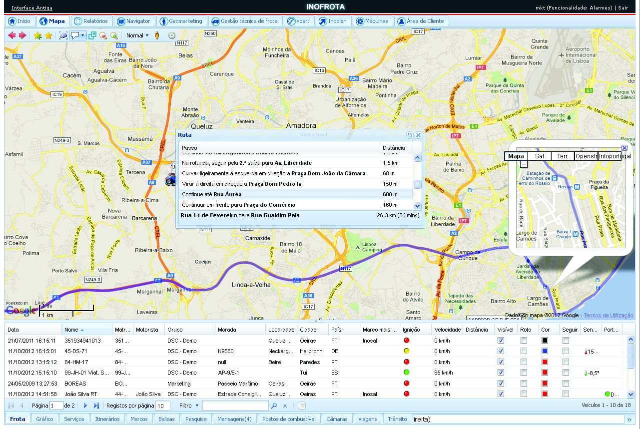This screenshot has height=429, width=640.
Task: Go to previous page of vehicle list
Action: pos(22,406)
